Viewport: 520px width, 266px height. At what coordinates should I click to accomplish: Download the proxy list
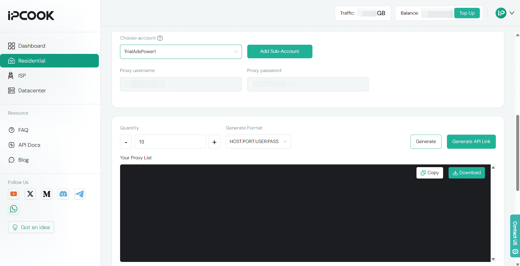pos(467,173)
